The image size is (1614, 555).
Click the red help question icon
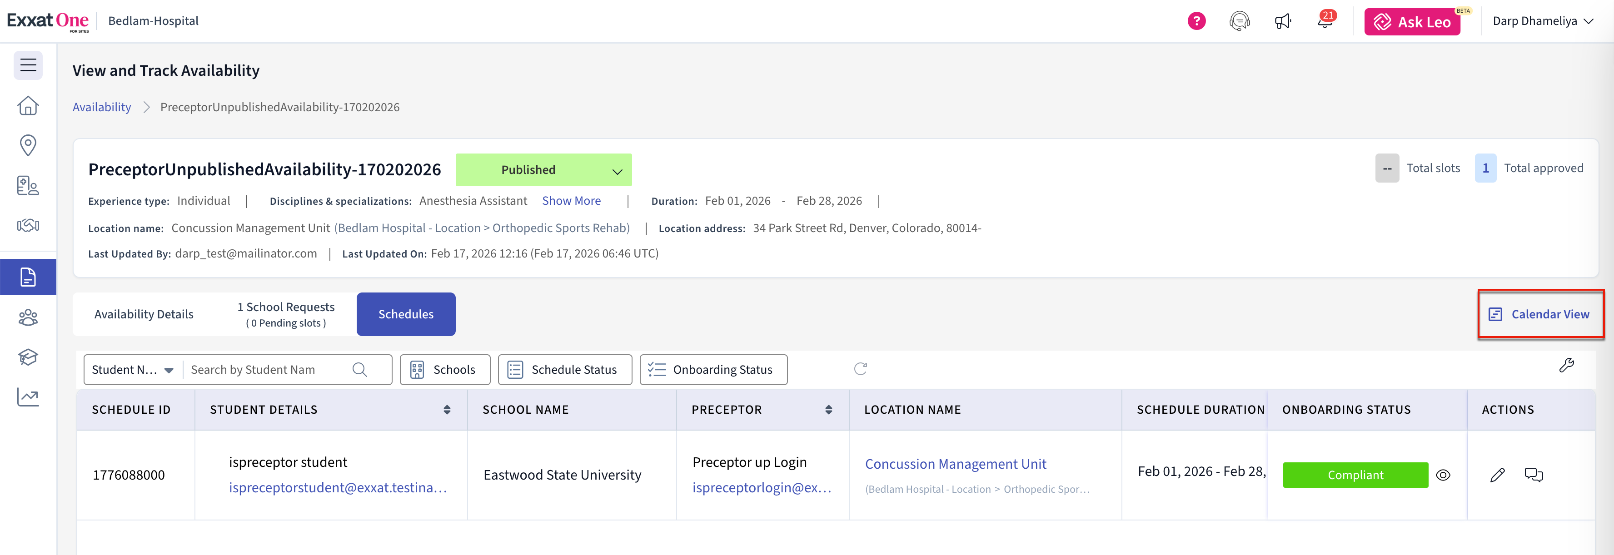coord(1196,21)
